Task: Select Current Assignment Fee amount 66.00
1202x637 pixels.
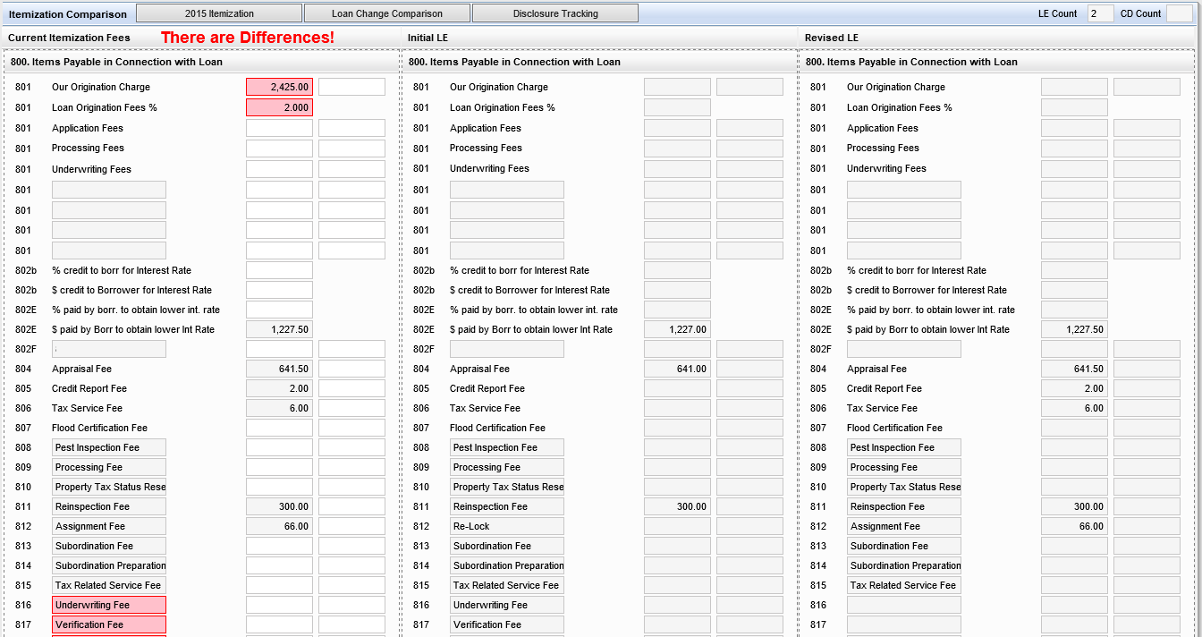Action: click(x=280, y=526)
